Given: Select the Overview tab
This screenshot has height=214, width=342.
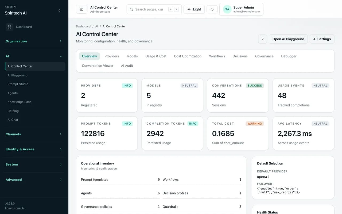Looking at the screenshot, I should point(90,56).
